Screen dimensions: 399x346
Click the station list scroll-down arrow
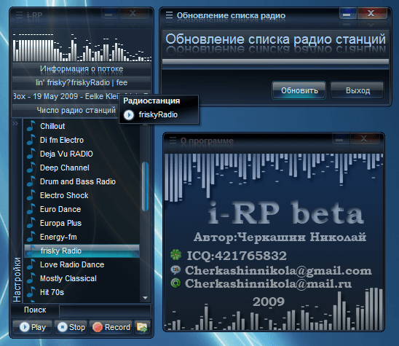point(146,298)
